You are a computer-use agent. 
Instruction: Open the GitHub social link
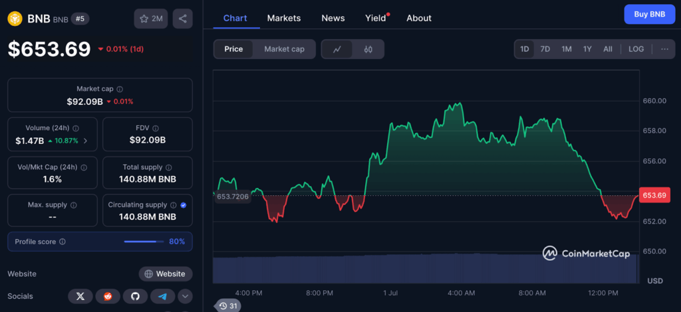click(135, 296)
